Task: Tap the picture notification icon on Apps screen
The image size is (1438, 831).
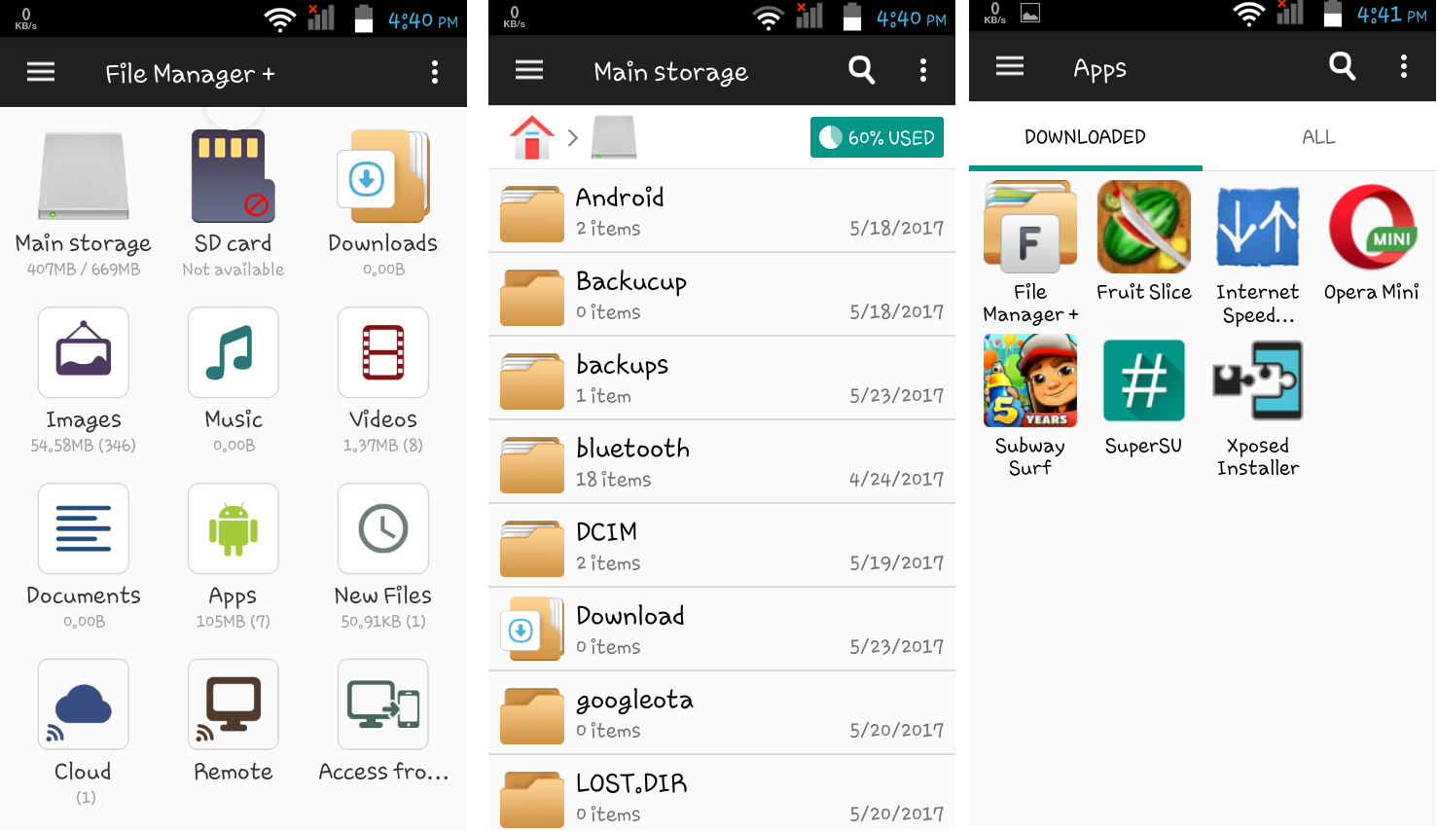Action: click(1030, 13)
